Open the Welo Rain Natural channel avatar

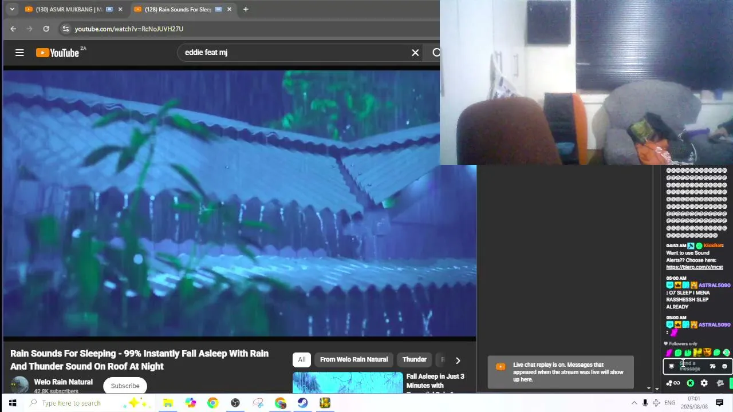pos(19,385)
